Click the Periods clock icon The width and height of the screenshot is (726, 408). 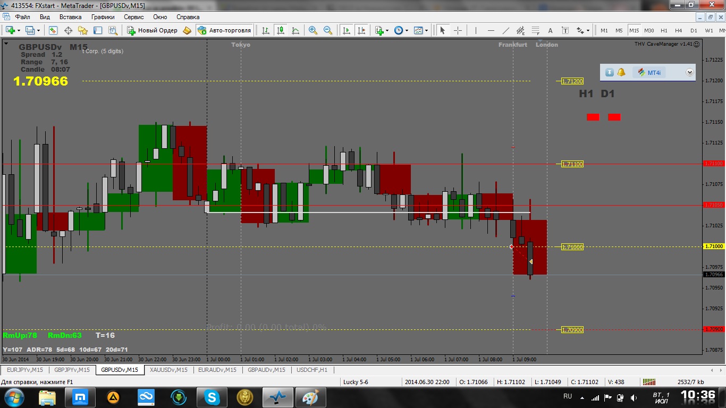[399, 30]
